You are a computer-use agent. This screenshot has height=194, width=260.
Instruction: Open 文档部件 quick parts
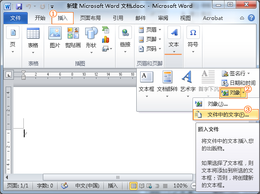coord(167,84)
